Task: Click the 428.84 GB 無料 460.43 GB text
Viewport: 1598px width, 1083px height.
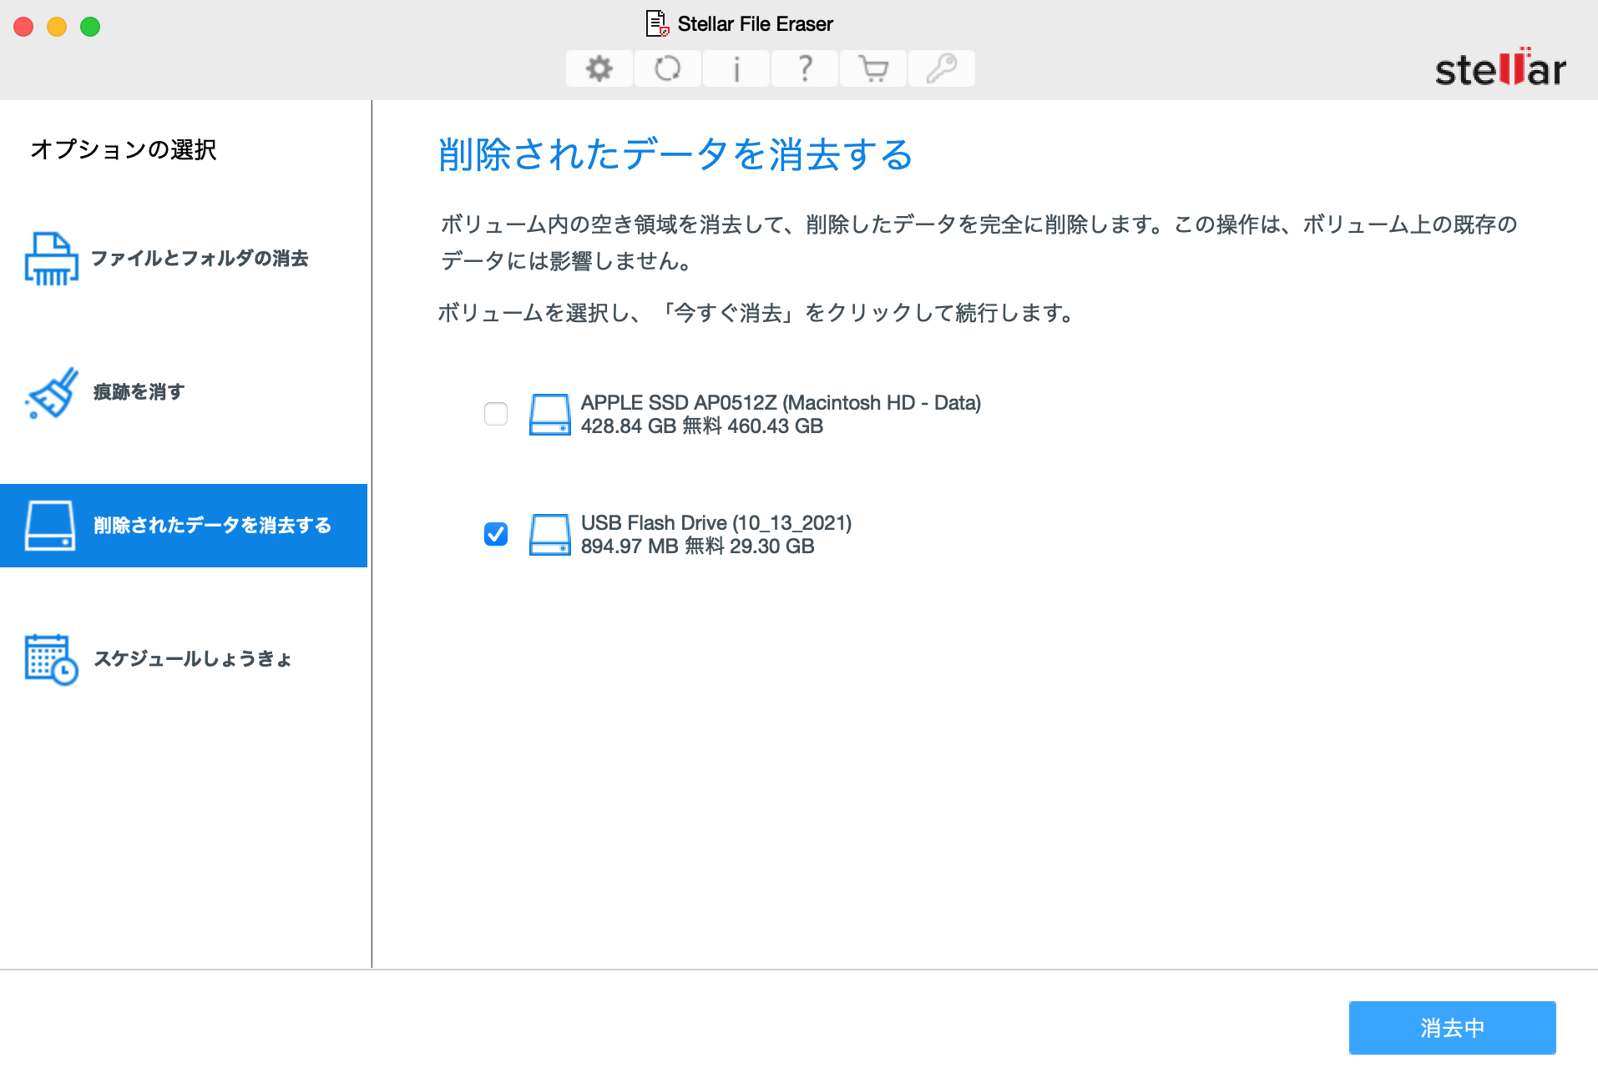Action: (702, 426)
